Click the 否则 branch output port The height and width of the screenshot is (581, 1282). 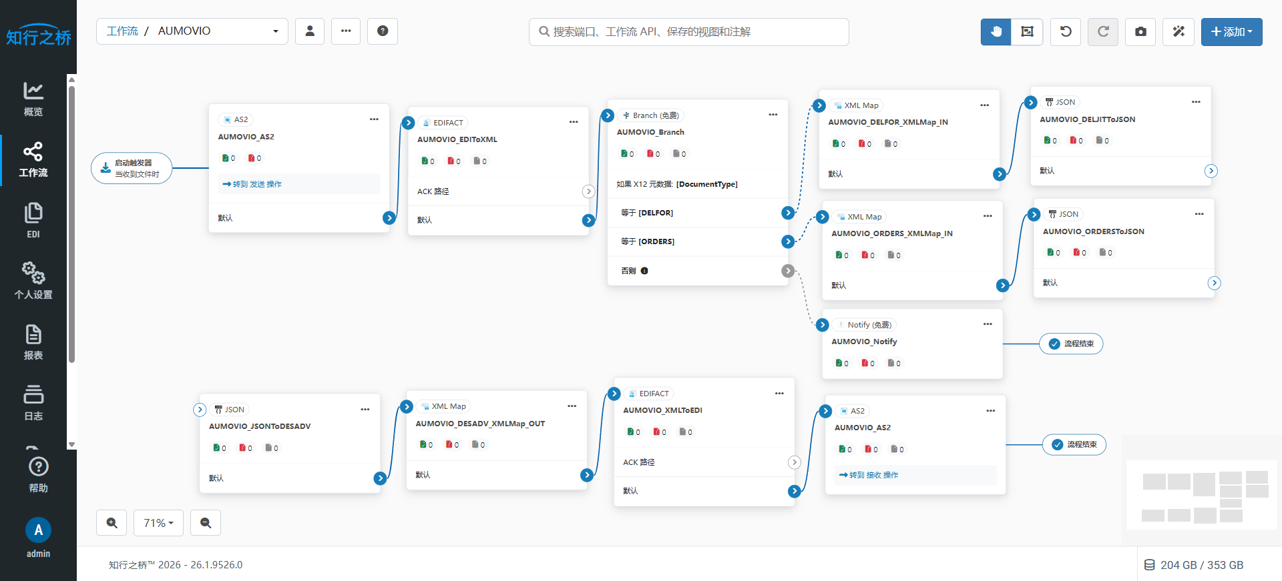(788, 271)
